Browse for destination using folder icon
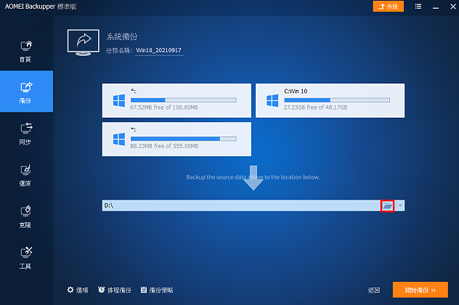Viewport: 459px width, 305px height. click(387, 206)
